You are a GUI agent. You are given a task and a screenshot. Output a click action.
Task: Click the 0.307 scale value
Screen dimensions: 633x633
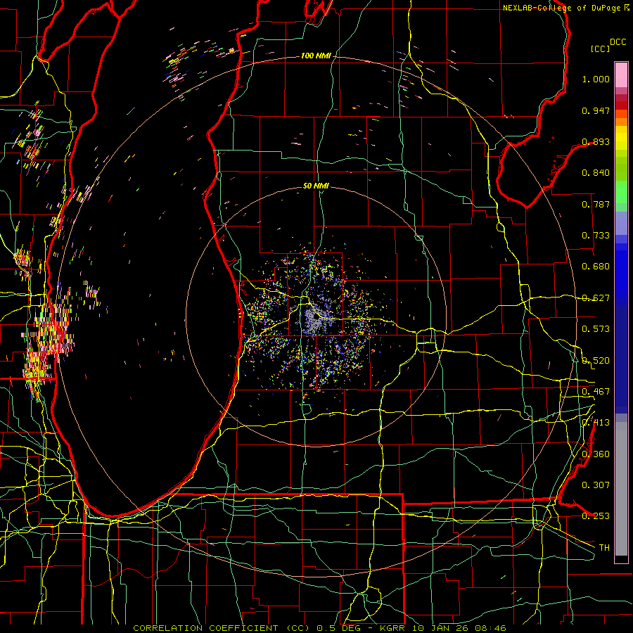(x=596, y=485)
